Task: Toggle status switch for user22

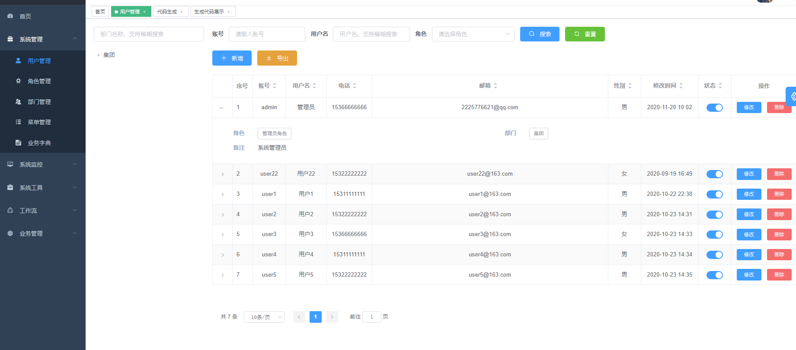Action: pos(715,174)
